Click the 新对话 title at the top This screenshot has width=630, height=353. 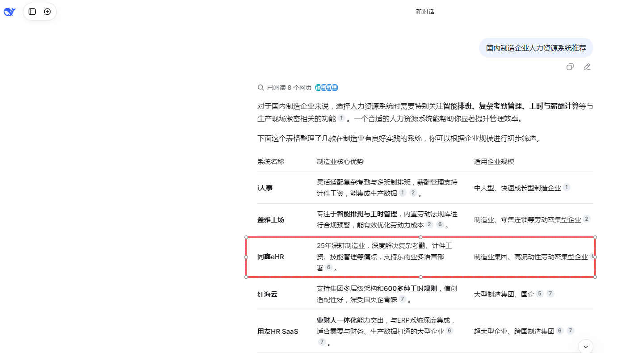pos(424,12)
